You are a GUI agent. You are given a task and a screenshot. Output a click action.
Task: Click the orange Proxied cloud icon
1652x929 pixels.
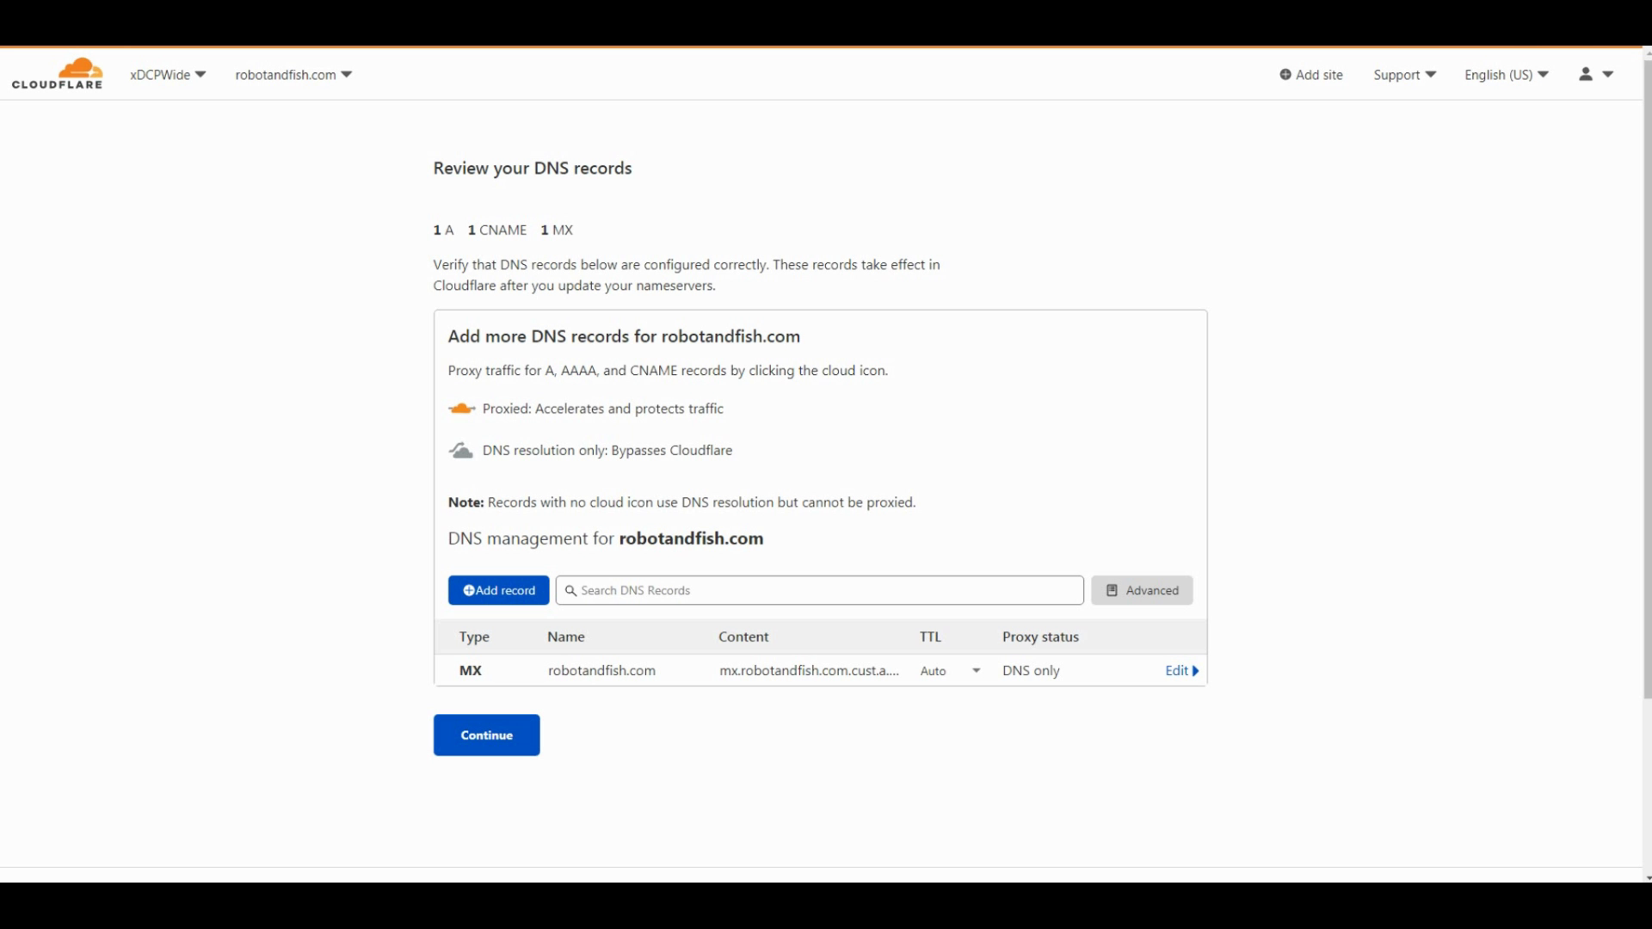pyautogui.click(x=461, y=409)
